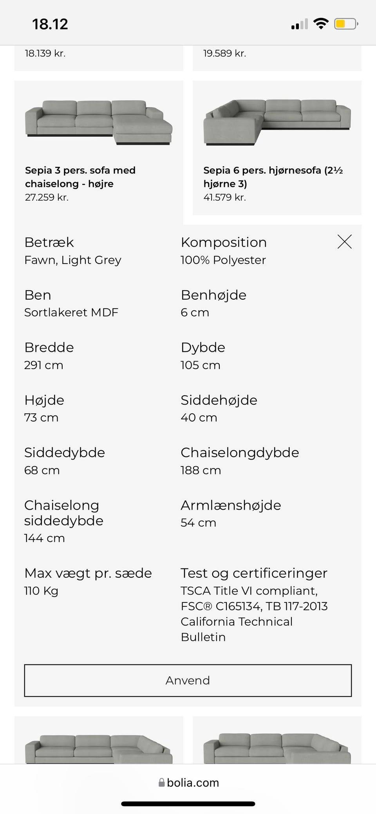Tap the home indicator bar
The height and width of the screenshot is (814, 376).
coord(188,804)
